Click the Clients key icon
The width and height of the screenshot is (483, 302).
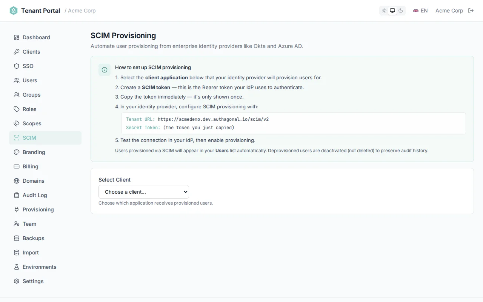(17, 52)
